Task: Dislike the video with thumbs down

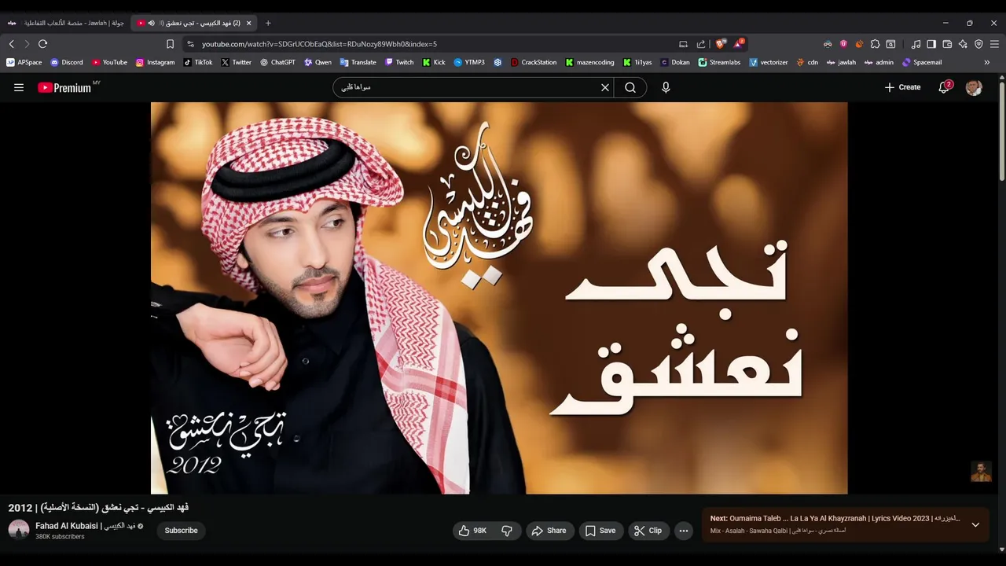Action: (x=507, y=531)
